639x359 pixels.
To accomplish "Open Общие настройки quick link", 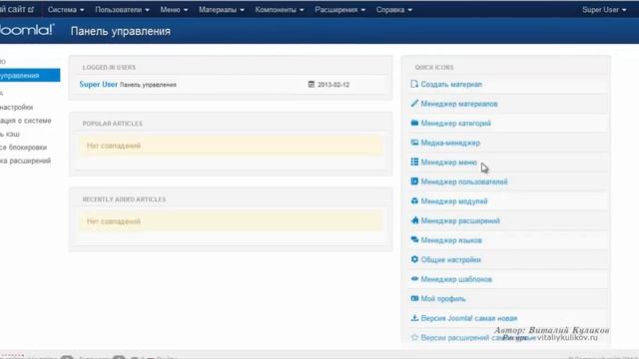I will click(x=450, y=259).
